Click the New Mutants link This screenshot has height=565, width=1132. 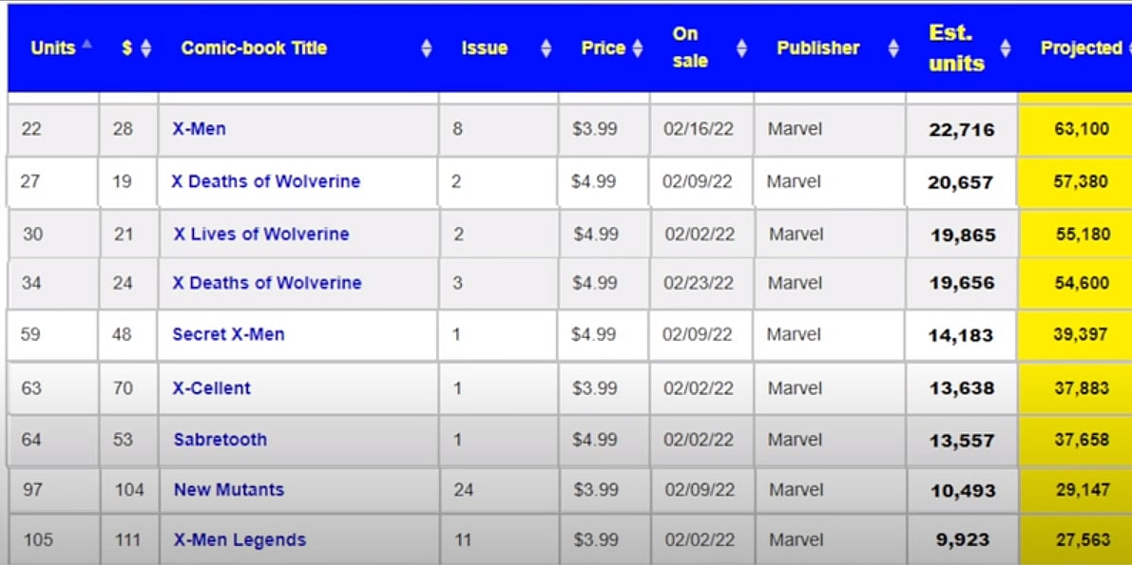tap(228, 490)
